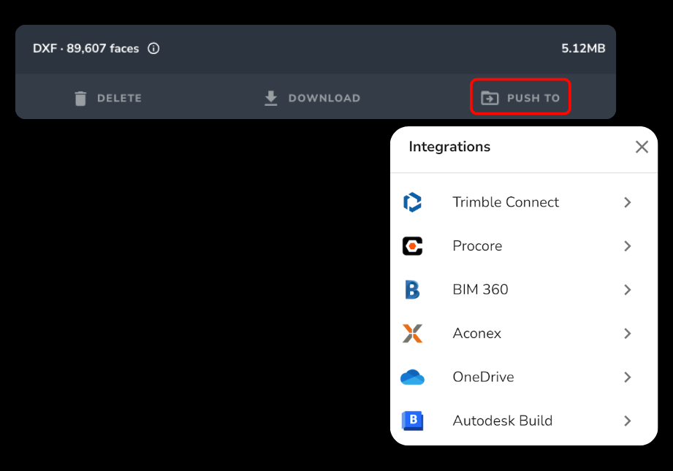Expand the OneDrive chevron arrow
The image size is (673, 471).
(x=628, y=377)
